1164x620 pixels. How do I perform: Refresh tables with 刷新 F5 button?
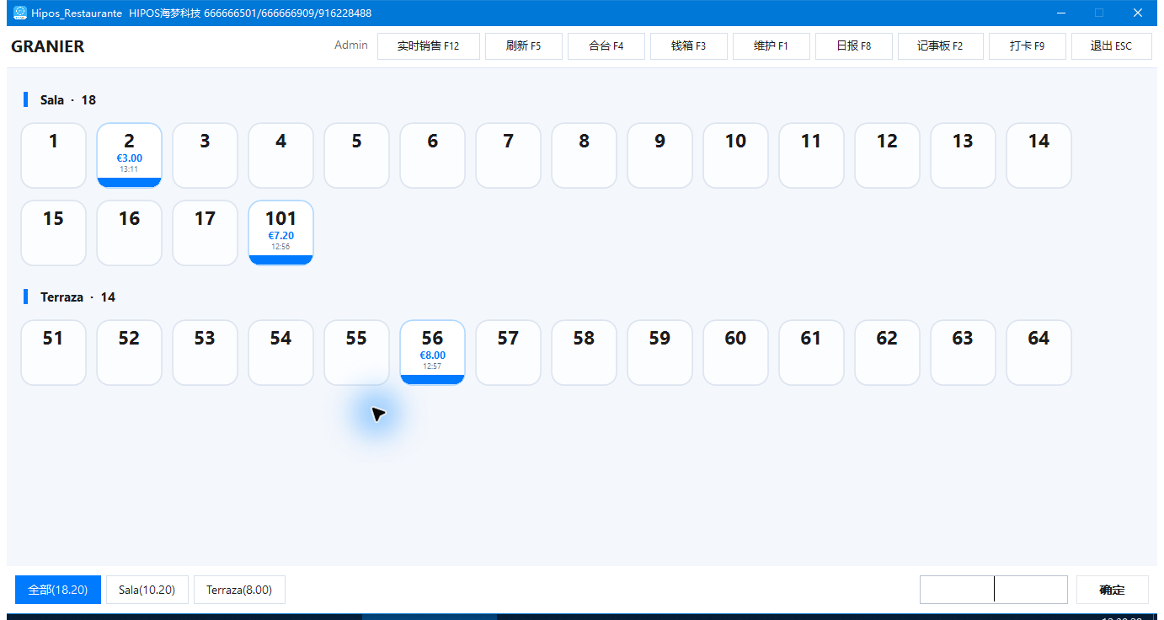pyautogui.click(x=524, y=46)
